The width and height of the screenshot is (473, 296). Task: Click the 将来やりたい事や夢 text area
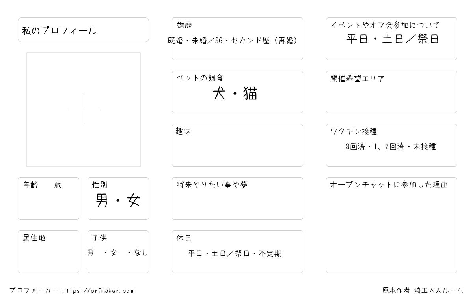[x=237, y=198]
